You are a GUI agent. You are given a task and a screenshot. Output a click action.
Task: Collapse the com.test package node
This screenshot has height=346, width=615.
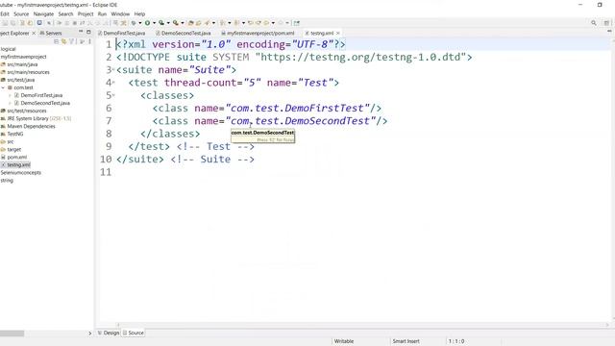pyautogui.click(x=3, y=87)
